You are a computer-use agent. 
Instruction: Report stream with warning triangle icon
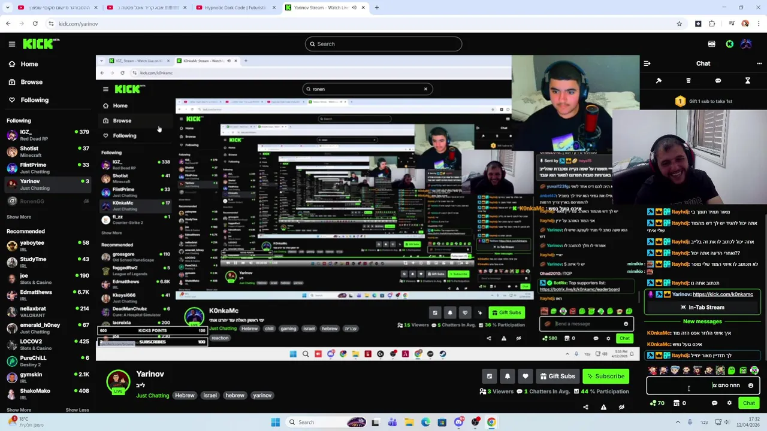coord(603,407)
